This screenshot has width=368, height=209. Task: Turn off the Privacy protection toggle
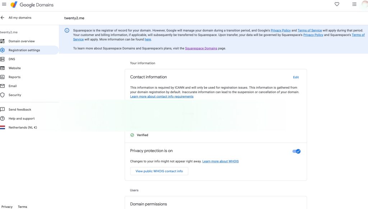(x=296, y=151)
